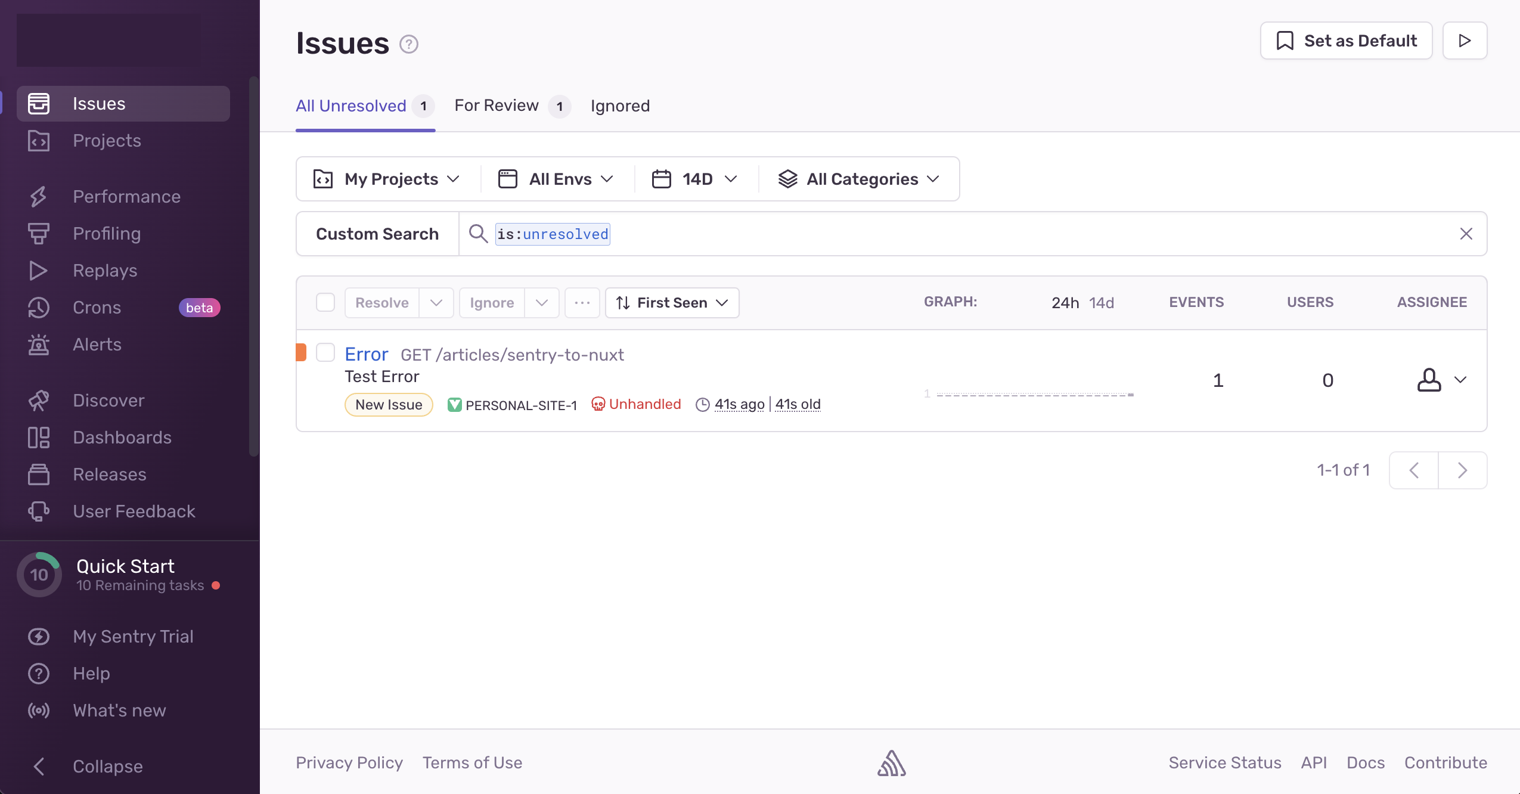
Task: Switch graph to 14d view
Action: [1101, 303]
